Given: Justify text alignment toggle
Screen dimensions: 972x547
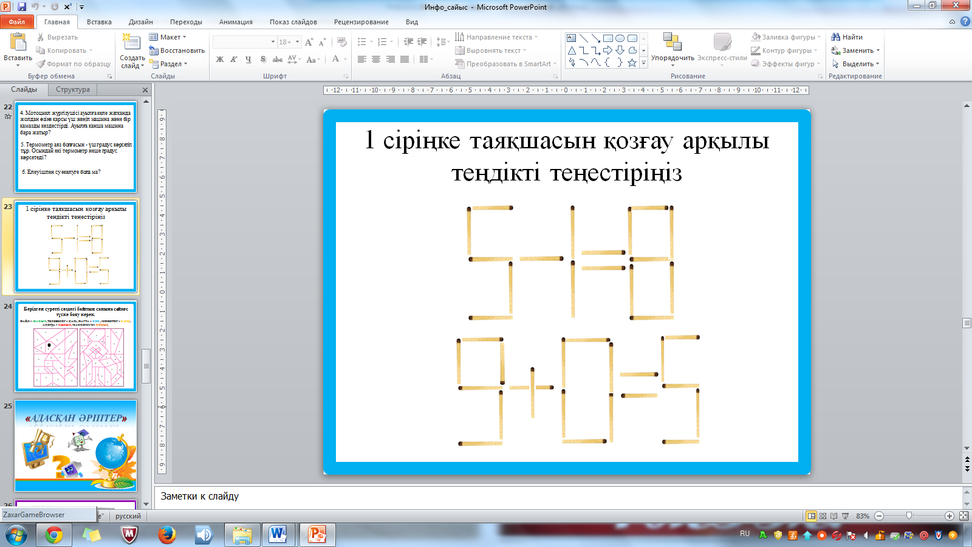Looking at the screenshot, I should [405, 59].
